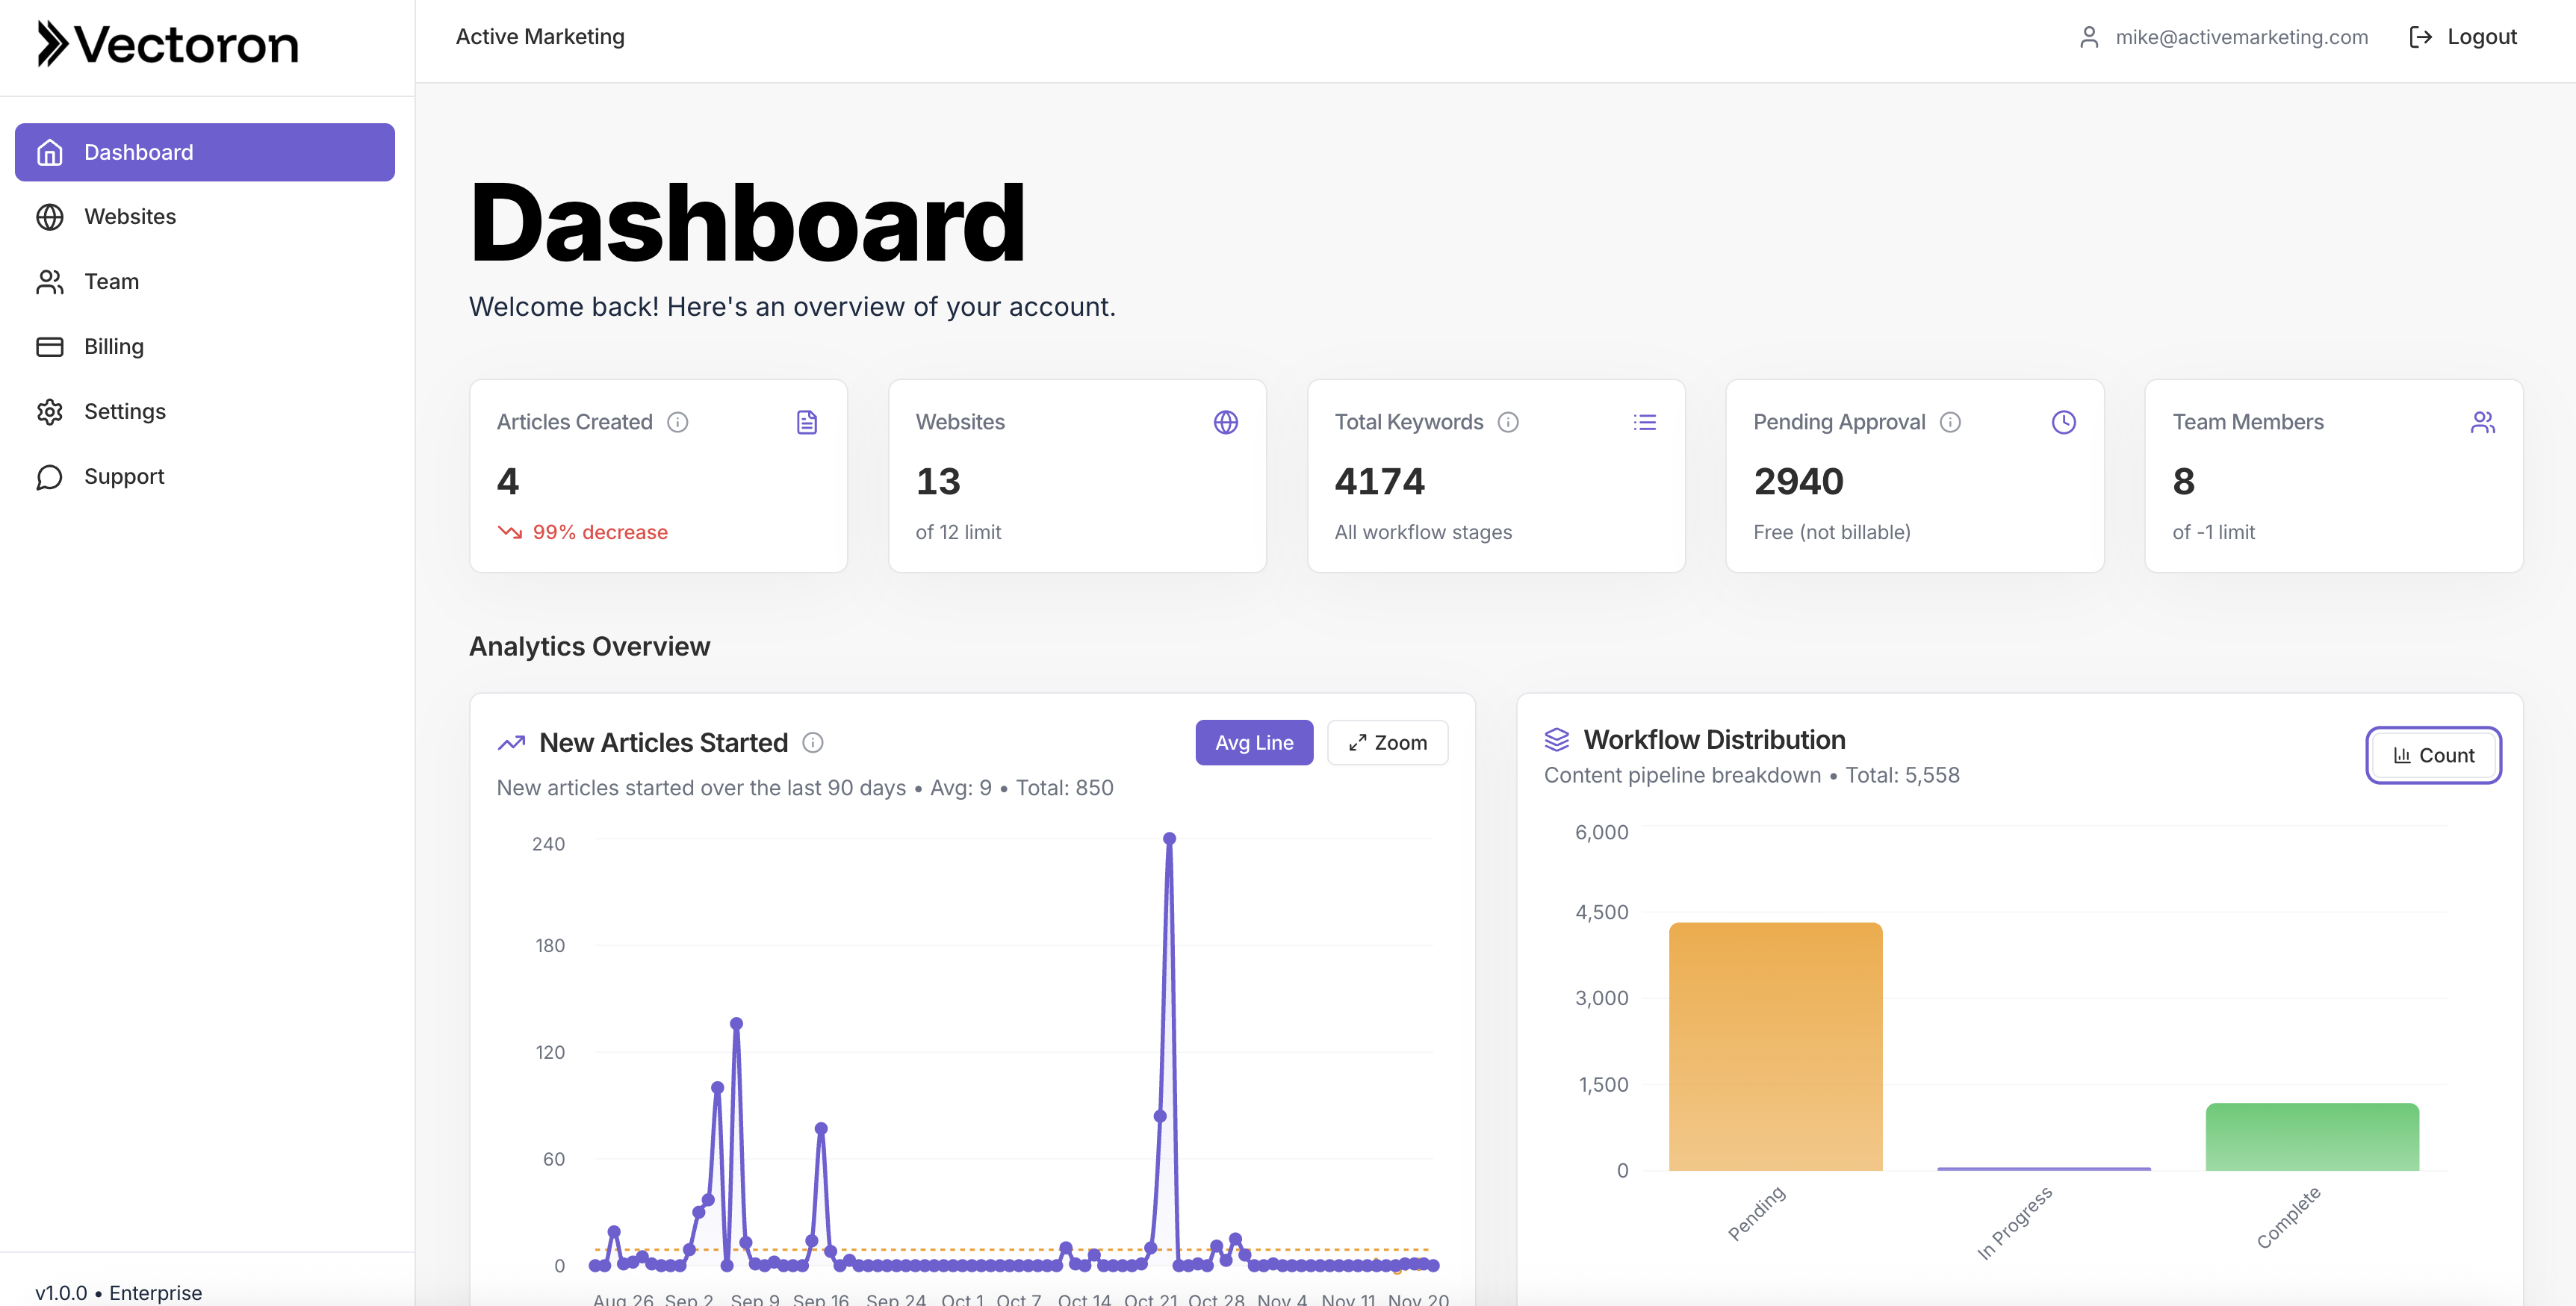Click the Billing credit card icon

pyautogui.click(x=51, y=346)
